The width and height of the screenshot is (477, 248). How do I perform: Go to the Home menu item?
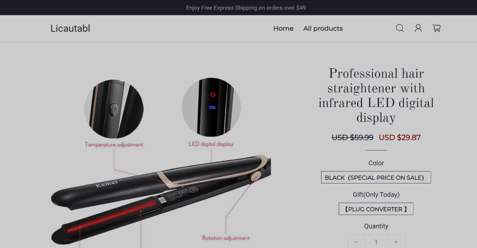pos(283,28)
